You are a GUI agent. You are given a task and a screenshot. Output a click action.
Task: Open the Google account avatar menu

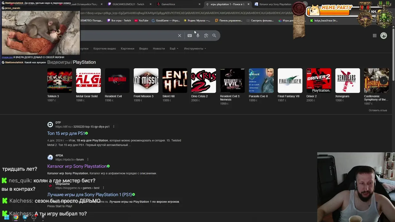[x=384, y=35]
